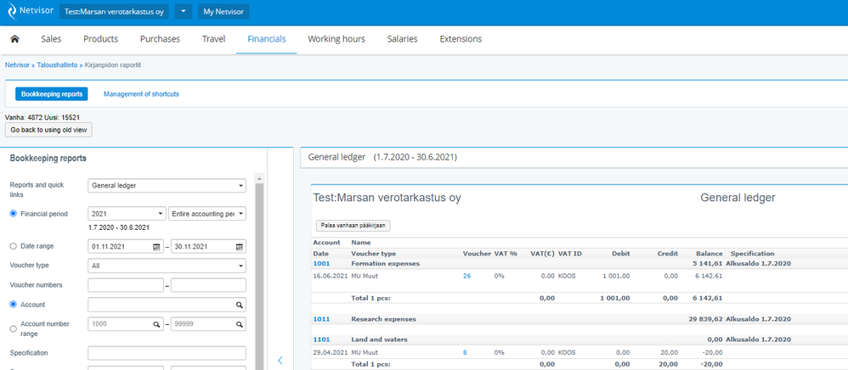Click the Netvisor logo
This screenshot has height=370, width=848.
click(x=31, y=11)
